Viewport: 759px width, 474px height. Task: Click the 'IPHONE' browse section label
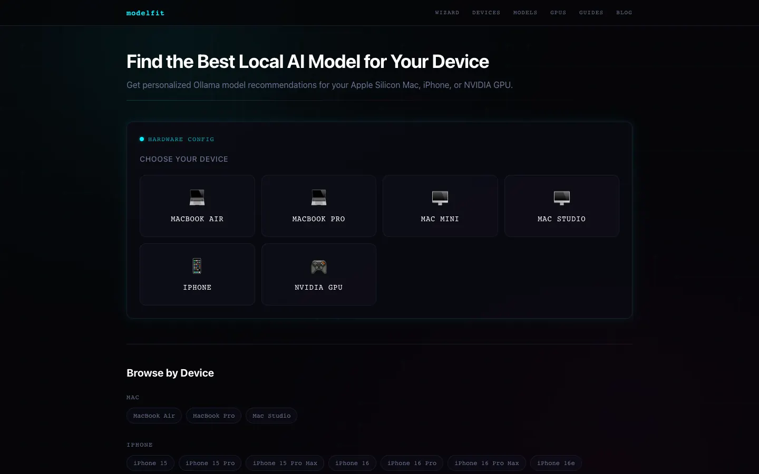[140, 445]
